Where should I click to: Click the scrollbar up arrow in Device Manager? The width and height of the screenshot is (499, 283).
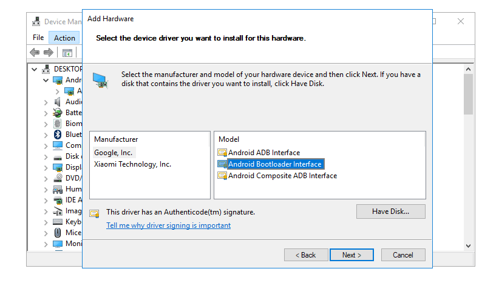coord(468,69)
